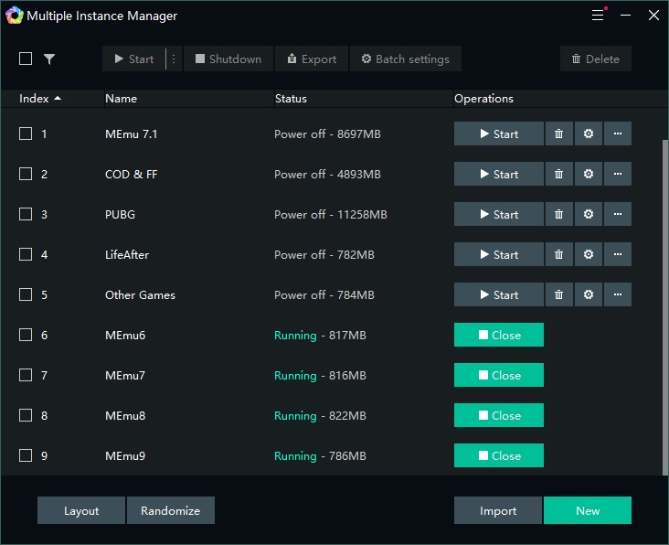Tick the select-all checkbox in toolbar
The image size is (669, 545).
pyautogui.click(x=26, y=59)
